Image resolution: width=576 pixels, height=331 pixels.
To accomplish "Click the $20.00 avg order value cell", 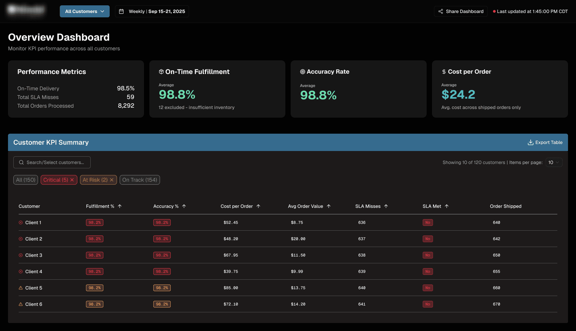I will point(298,239).
